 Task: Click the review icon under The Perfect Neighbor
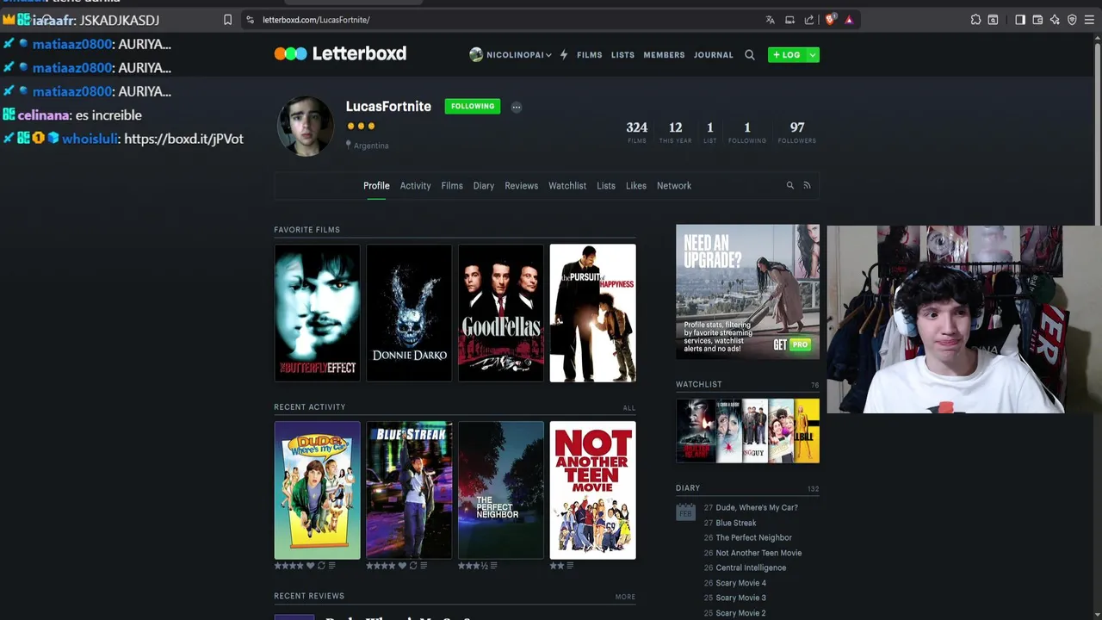[x=496, y=566]
